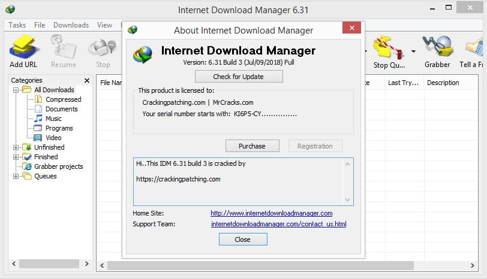This screenshot has width=487, height=279.
Task: Click the Purchase button
Action: (252, 146)
